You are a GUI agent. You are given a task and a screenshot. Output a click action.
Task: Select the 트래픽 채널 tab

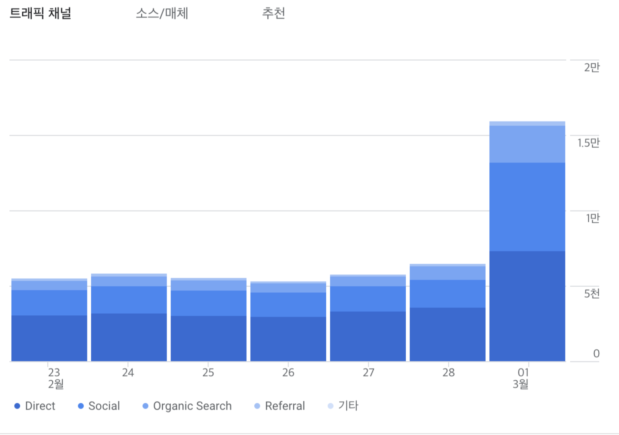tap(40, 13)
